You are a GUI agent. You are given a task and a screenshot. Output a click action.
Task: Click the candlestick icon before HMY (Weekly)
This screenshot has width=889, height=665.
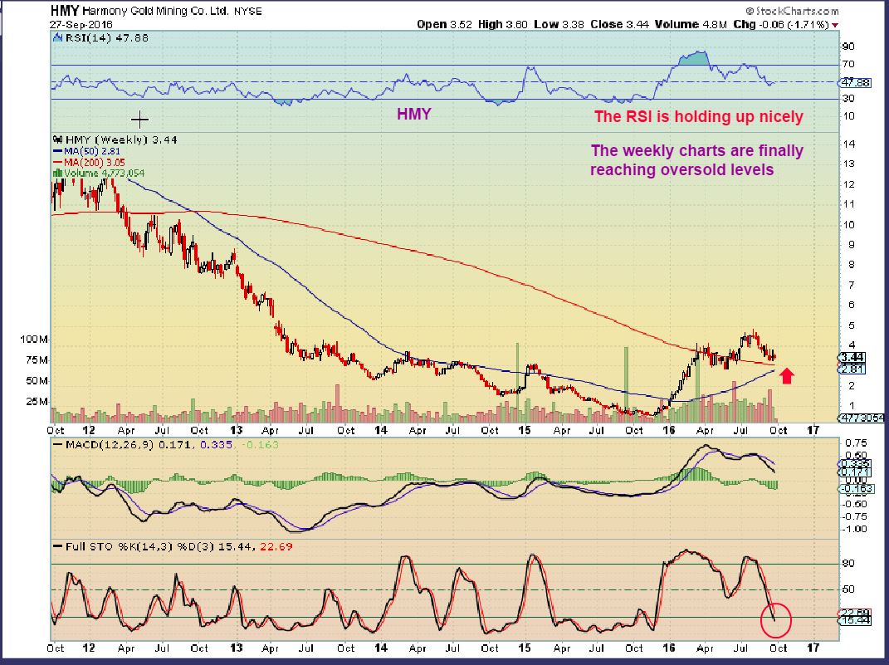pyautogui.click(x=57, y=139)
